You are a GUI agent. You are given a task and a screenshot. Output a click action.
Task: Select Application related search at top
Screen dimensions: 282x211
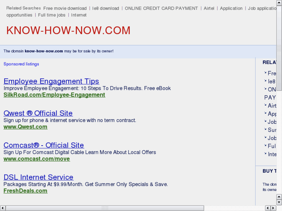pos(231,8)
